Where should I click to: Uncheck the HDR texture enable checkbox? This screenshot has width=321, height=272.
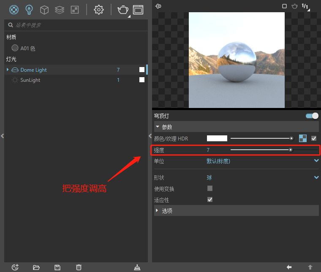pyautogui.click(x=314, y=138)
